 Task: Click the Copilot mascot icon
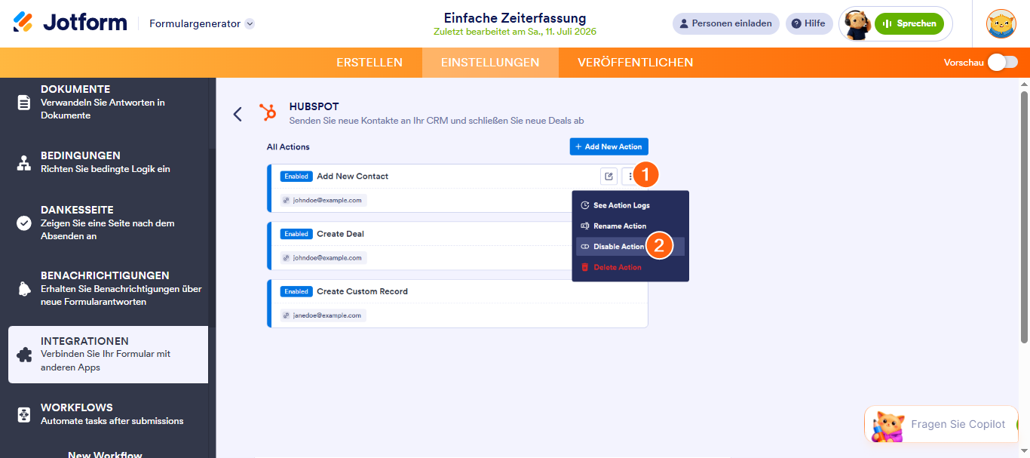point(888,426)
